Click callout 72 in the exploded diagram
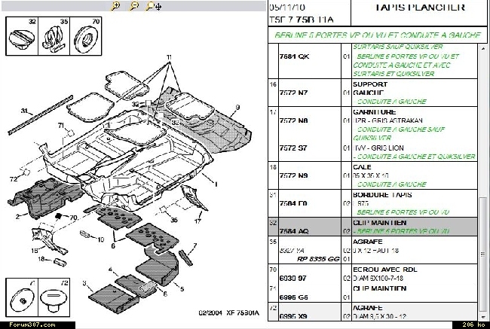The height and width of the screenshot is (329, 490). click(x=14, y=179)
